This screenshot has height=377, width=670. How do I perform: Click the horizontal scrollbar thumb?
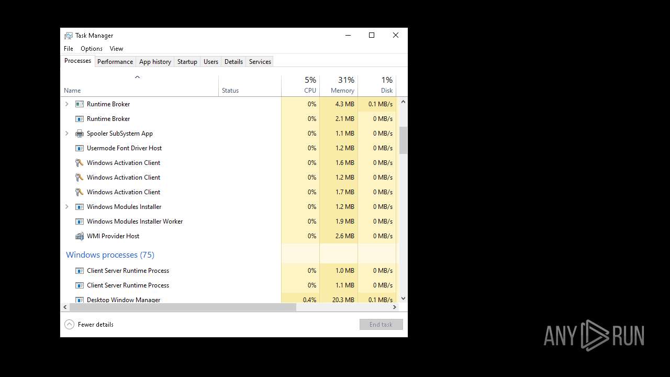183,307
